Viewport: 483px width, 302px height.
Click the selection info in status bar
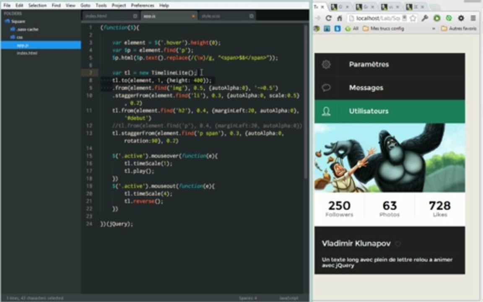(34, 298)
